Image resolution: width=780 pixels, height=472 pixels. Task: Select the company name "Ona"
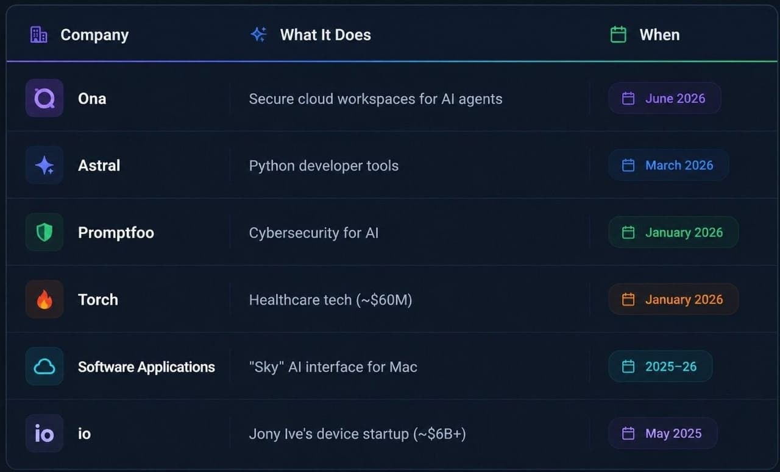coord(92,99)
